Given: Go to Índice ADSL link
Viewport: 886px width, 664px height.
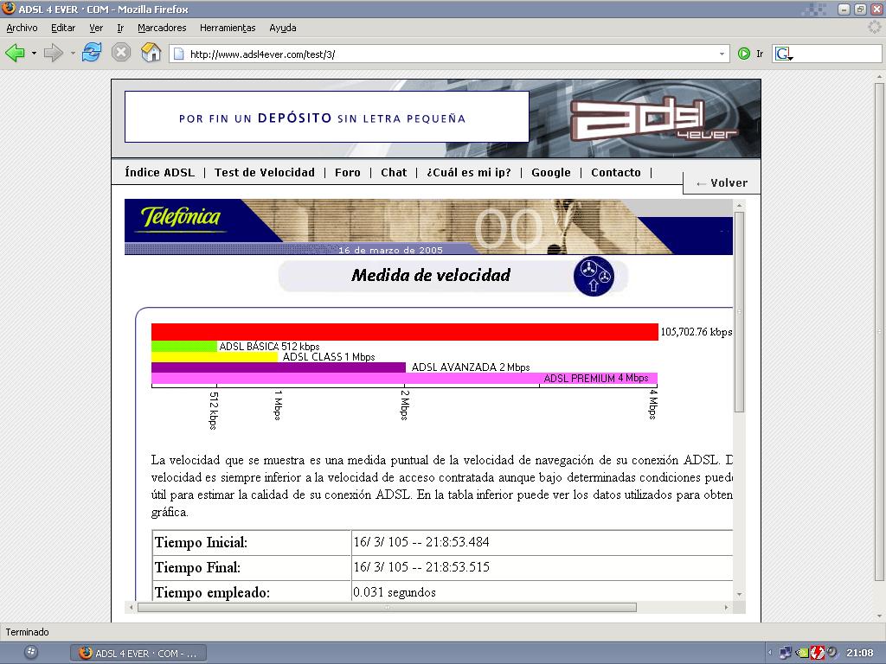Looking at the screenshot, I should [159, 173].
